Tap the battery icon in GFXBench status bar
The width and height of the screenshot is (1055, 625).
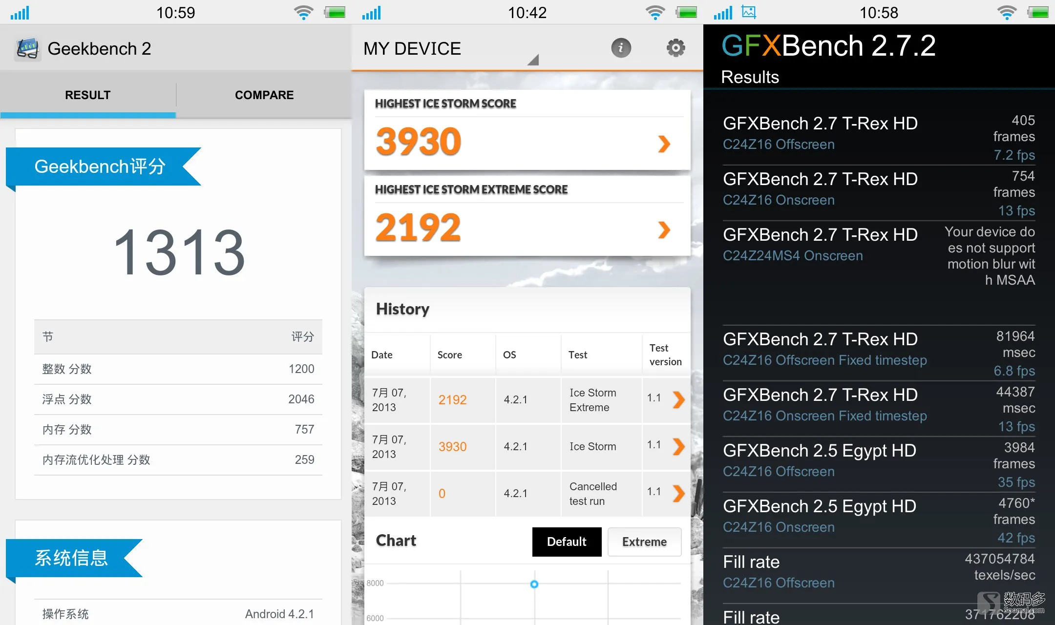(1038, 12)
